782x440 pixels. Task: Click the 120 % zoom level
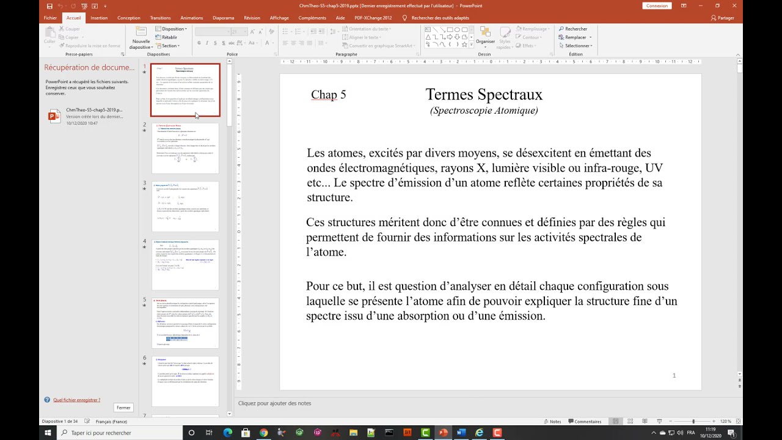pos(726,421)
